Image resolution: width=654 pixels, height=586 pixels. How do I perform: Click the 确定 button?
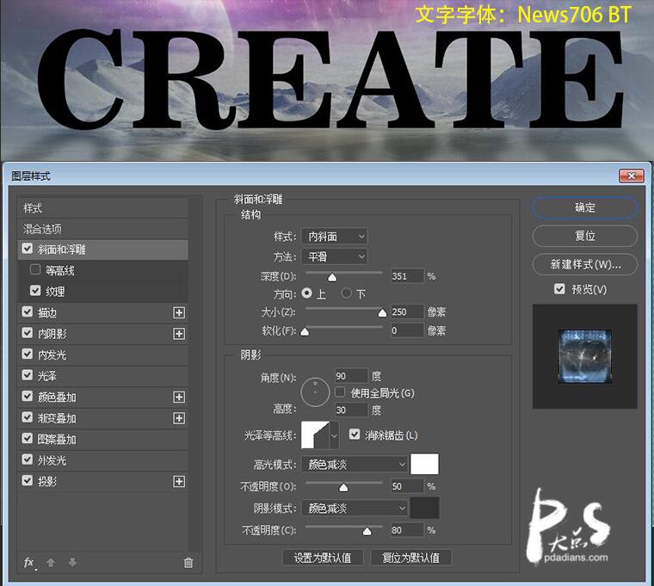[x=585, y=207]
